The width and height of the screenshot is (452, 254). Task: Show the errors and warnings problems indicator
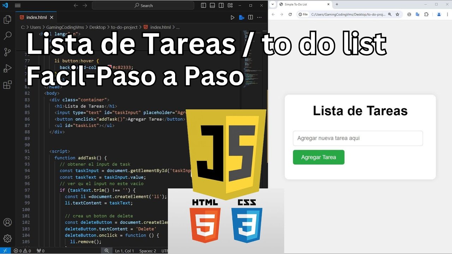click(22, 251)
